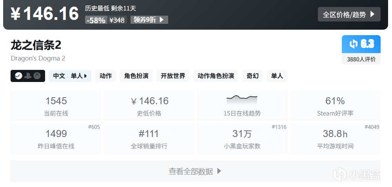Screen dimensions: 392x187
Task: Click the #4049 rank label
Action: click(372, 127)
